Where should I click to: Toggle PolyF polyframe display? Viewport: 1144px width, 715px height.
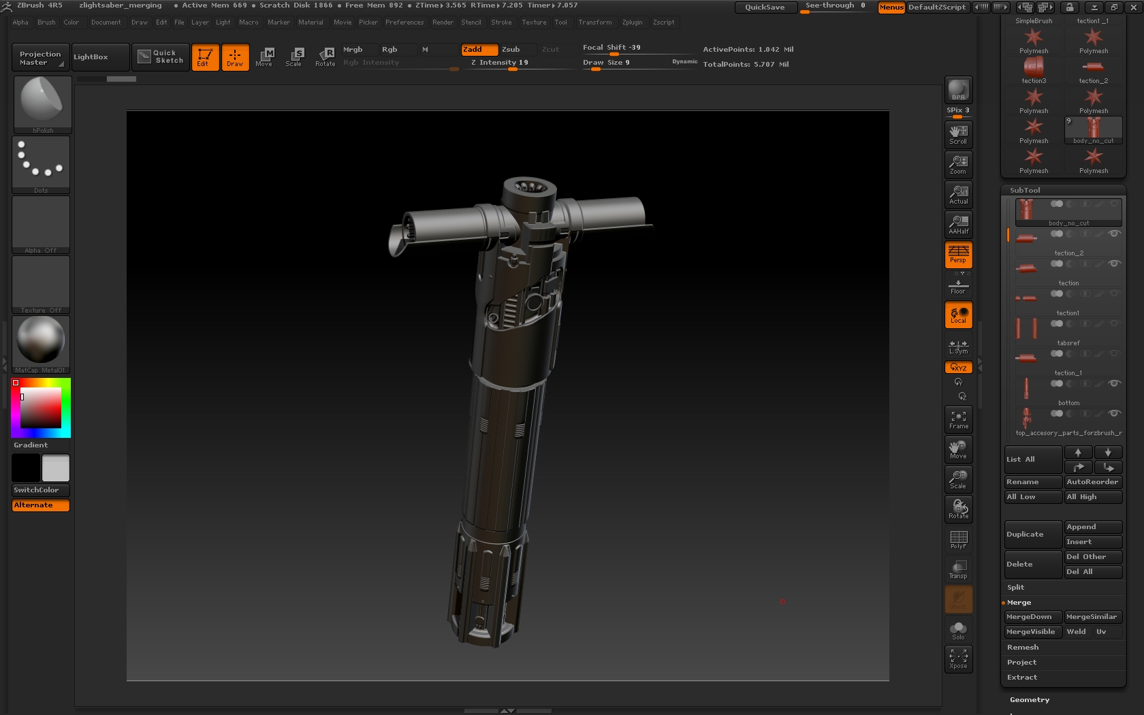pyautogui.click(x=958, y=539)
